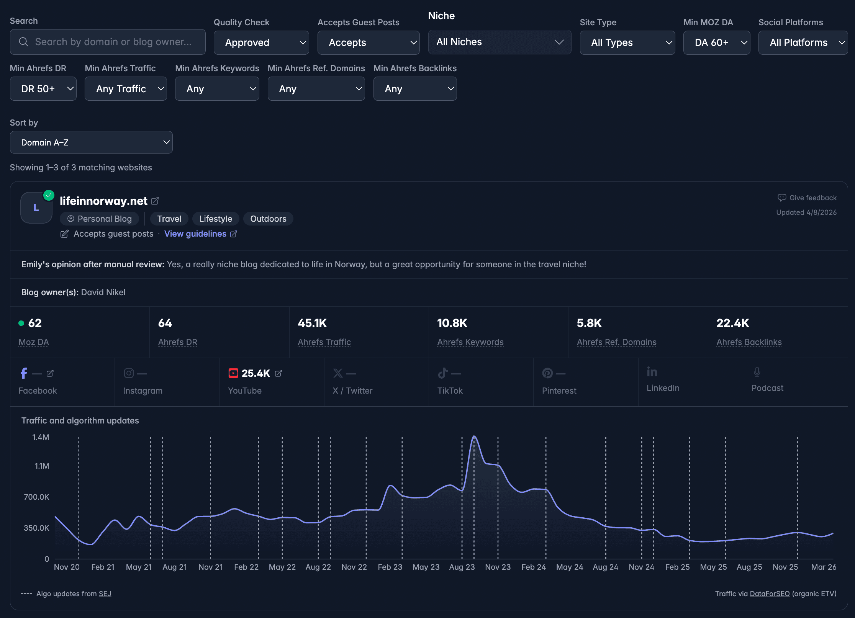Click the 22.4K Ahrefs Backlinks value

coord(733,323)
